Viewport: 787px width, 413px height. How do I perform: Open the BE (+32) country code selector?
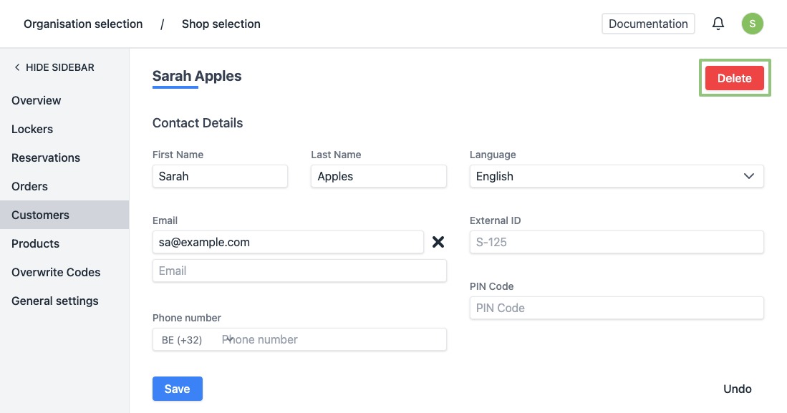click(193, 340)
